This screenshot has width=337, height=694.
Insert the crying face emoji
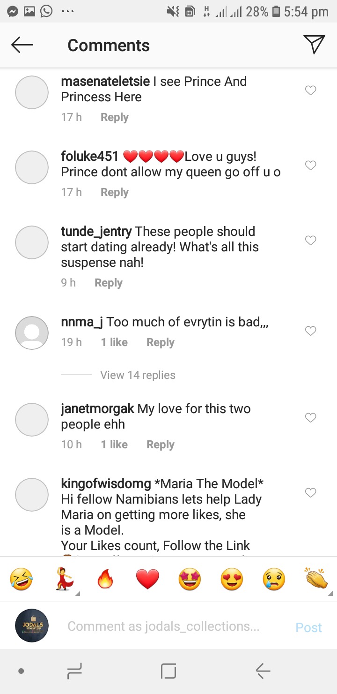(x=274, y=580)
